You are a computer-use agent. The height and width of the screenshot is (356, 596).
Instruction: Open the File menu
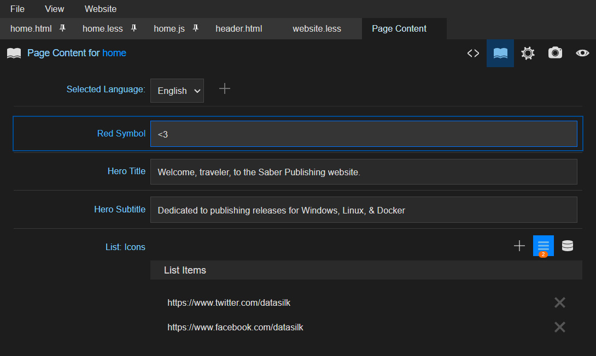pos(17,9)
